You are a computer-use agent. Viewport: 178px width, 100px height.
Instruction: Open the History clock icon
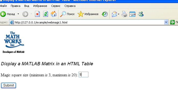click(105, 14)
